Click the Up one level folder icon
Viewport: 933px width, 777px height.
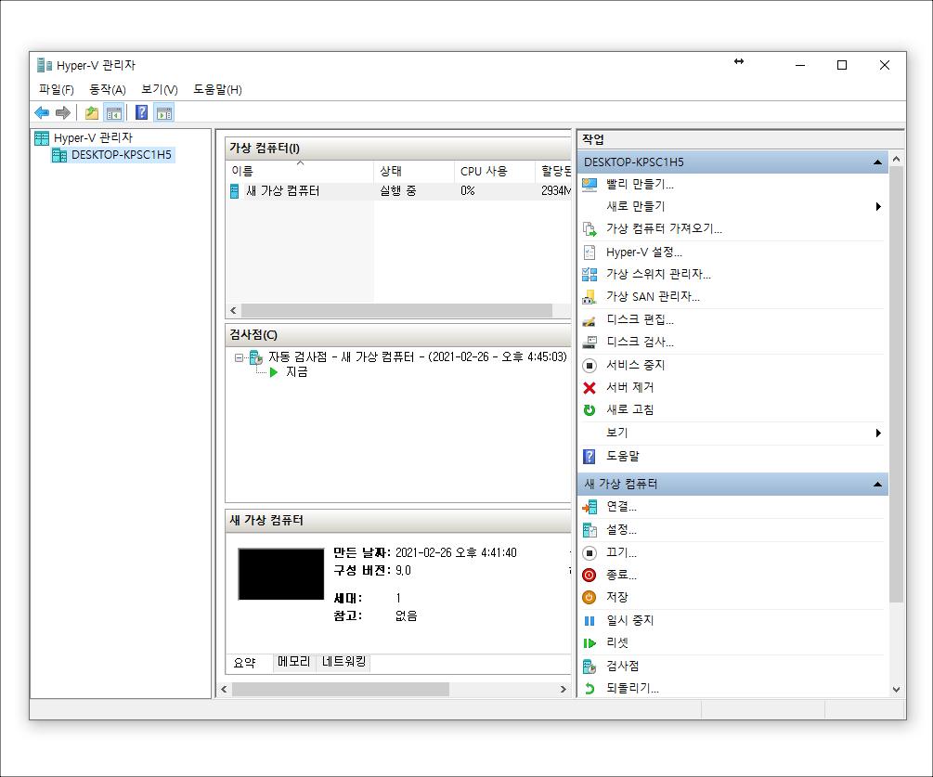pyautogui.click(x=92, y=112)
